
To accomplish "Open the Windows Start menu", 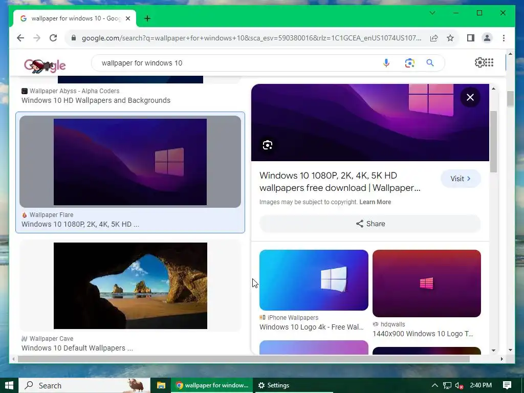I will [9, 385].
